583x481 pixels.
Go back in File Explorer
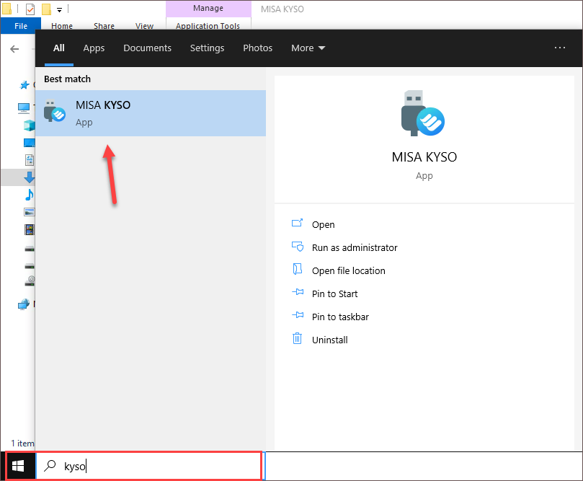coord(14,49)
